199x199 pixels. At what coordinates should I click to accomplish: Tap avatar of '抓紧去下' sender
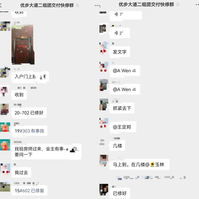[104, 104]
